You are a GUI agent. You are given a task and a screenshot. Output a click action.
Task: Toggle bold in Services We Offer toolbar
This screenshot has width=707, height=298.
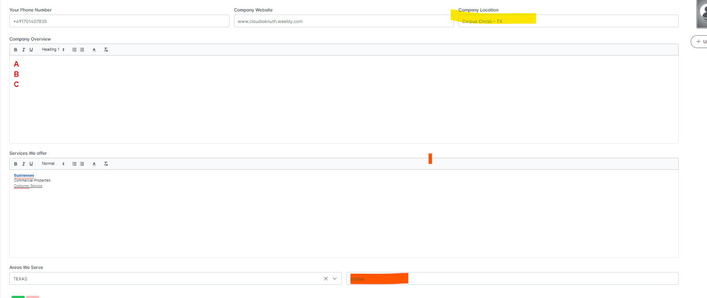(x=15, y=164)
